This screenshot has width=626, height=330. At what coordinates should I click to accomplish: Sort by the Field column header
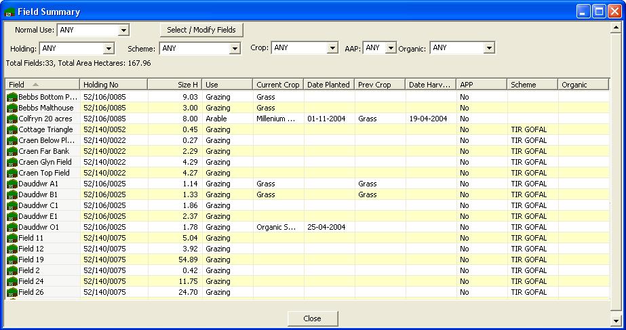pos(42,85)
